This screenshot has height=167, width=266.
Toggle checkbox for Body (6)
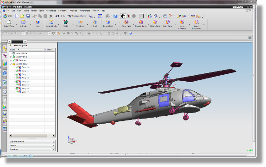(17, 88)
